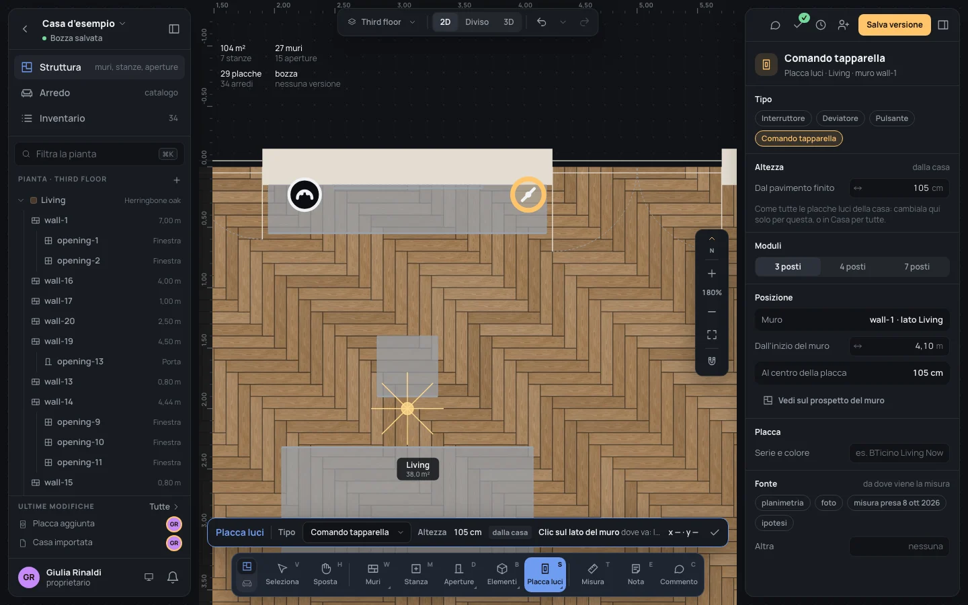
Task: Invite a collaborator via add-person icon
Action: tap(843, 25)
